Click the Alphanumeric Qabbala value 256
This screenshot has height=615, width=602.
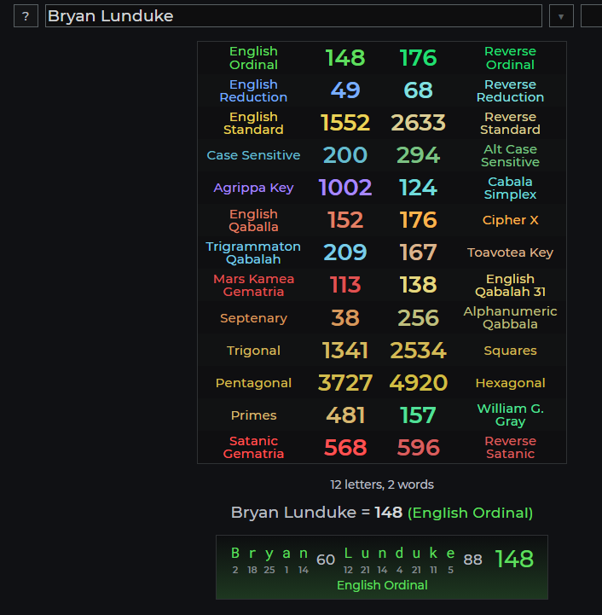pos(418,317)
